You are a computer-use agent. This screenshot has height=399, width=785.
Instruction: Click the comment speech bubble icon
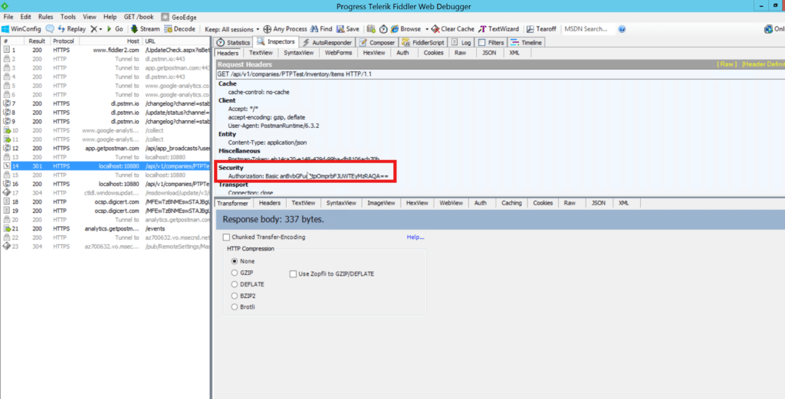[x=50, y=29]
